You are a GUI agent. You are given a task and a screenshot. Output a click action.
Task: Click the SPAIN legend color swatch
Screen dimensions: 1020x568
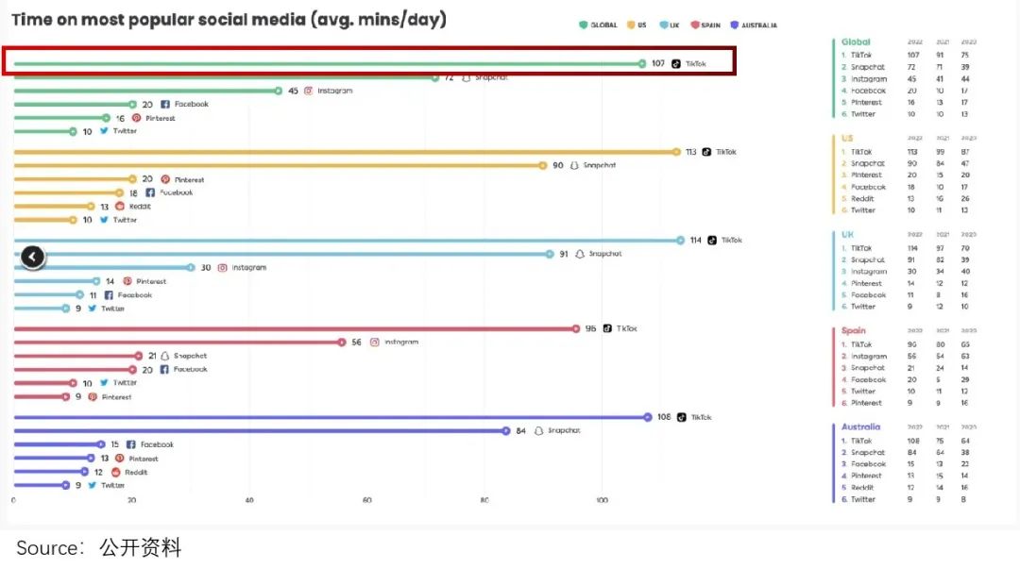coord(694,25)
